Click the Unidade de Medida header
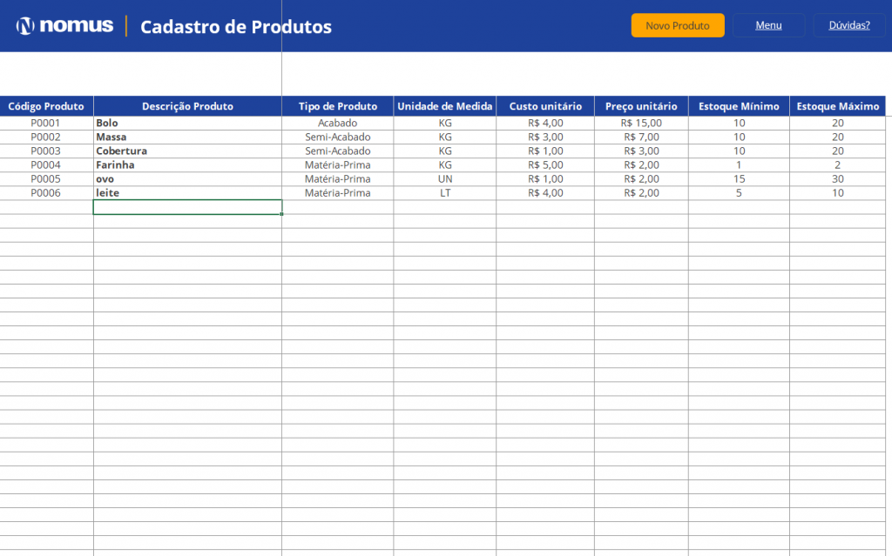 444,106
